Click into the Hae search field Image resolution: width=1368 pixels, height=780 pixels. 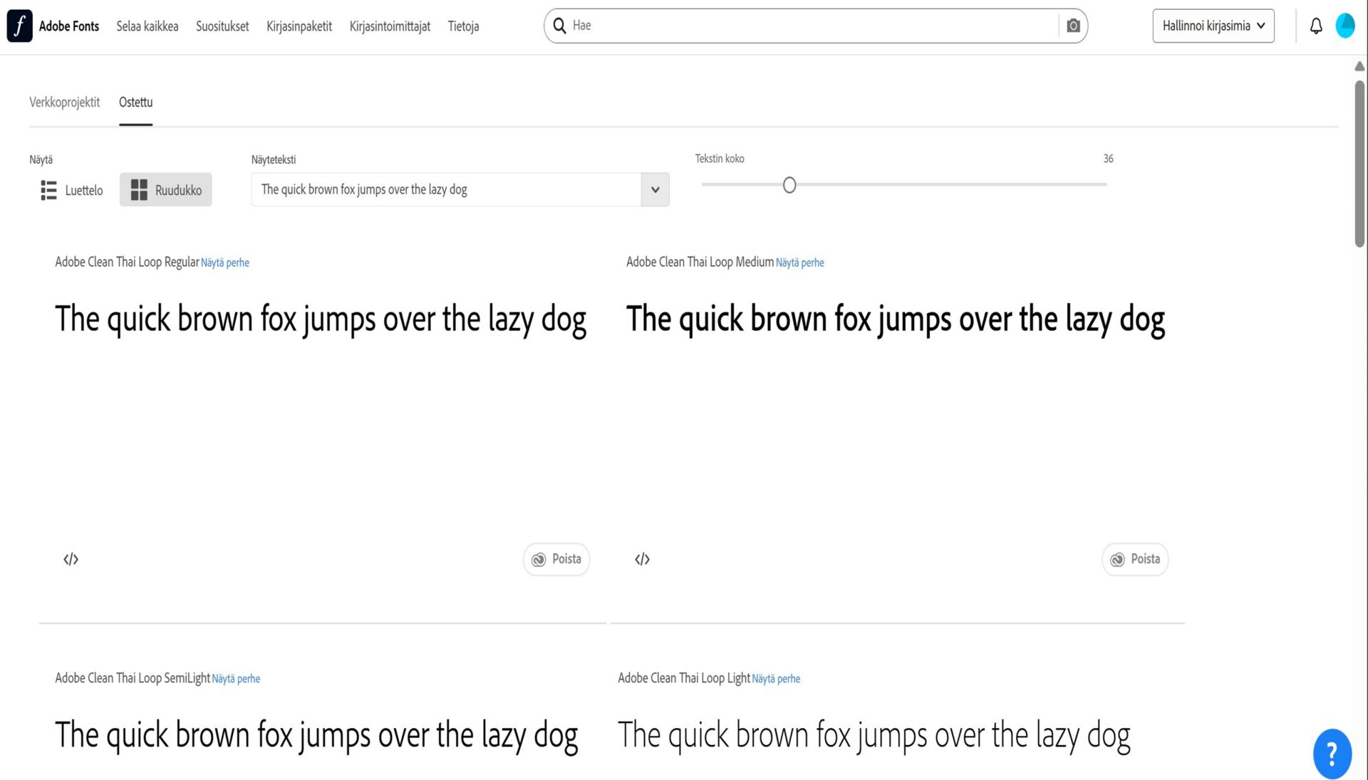tap(812, 26)
